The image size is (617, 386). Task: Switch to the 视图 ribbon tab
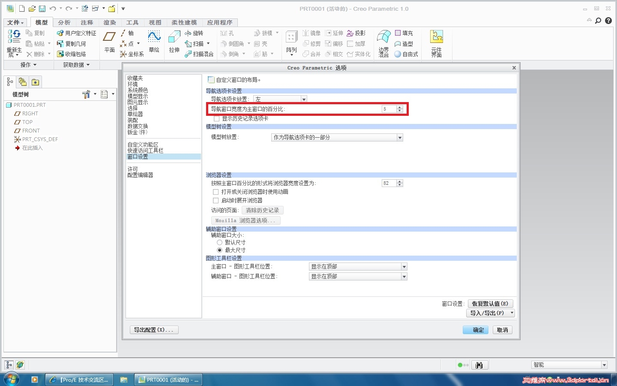tap(155, 22)
